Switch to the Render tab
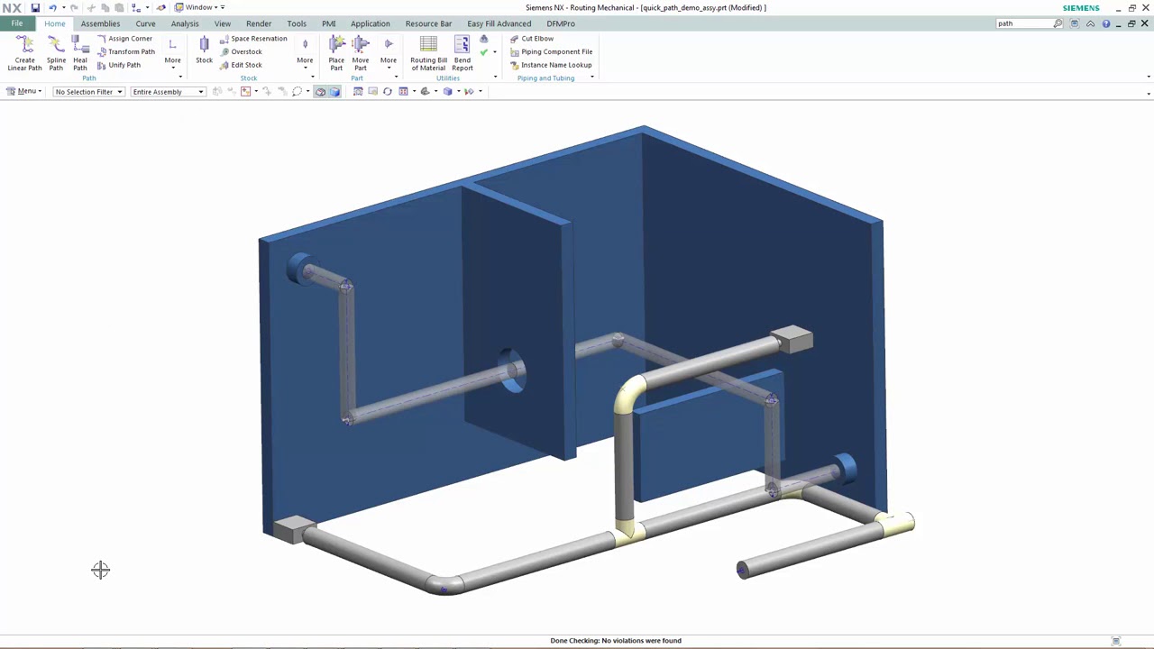This screenshot has height=649, width=1154. [x=259, y=23]
